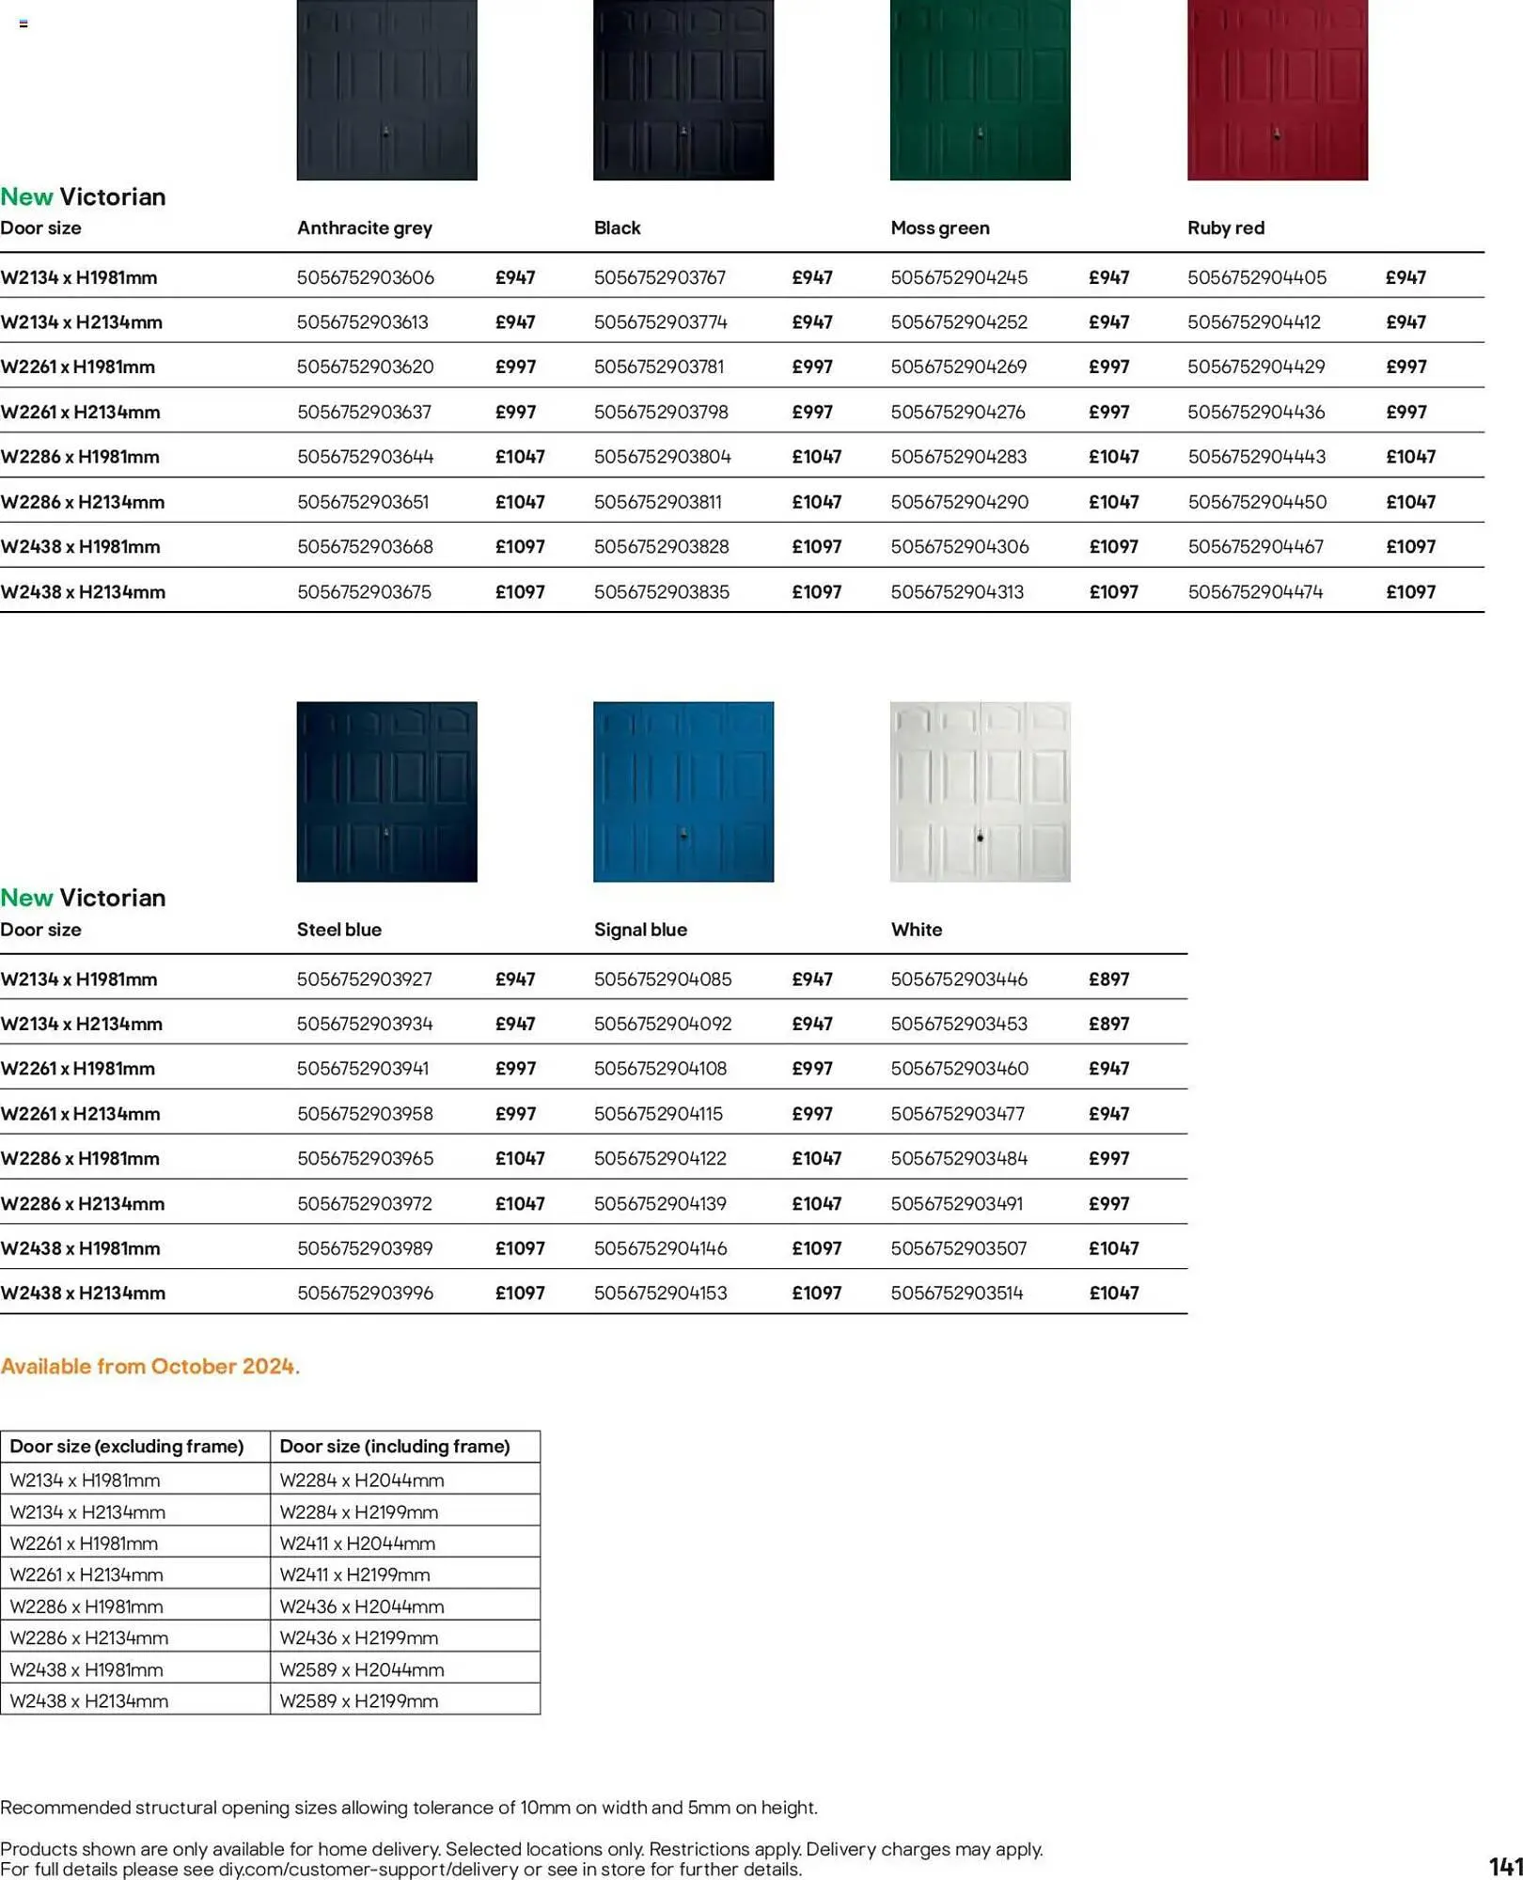Click the Steel blue door thumbnail

pyautogui.click(x=387, y=792)
